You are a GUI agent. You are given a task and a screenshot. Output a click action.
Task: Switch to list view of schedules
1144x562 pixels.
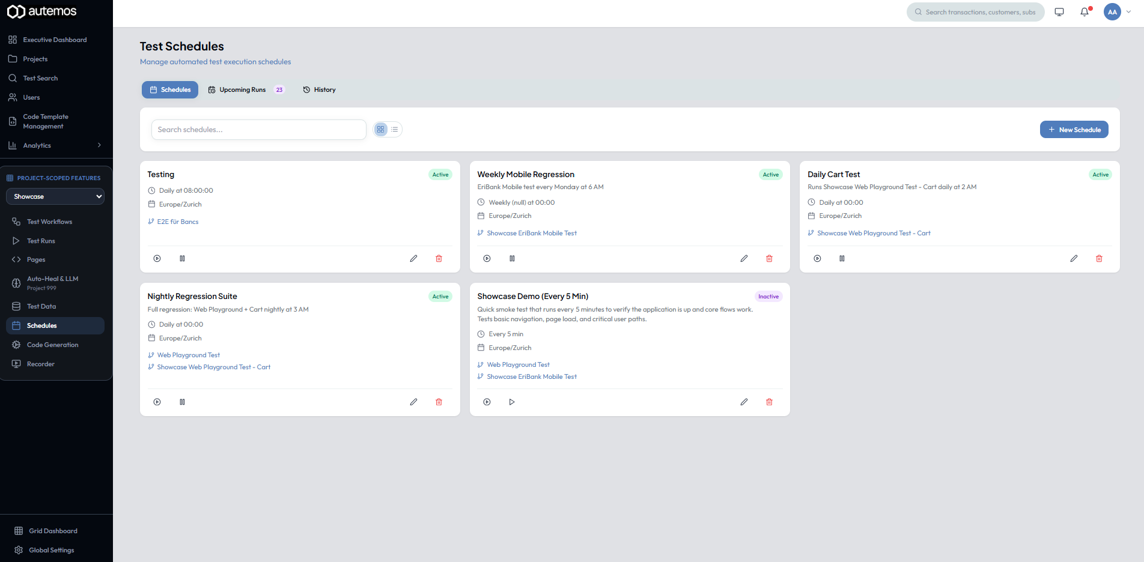pos(394,129)
